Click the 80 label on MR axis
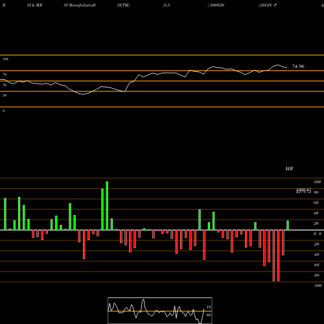Screen dimensions: 324x324 [316, 192]
